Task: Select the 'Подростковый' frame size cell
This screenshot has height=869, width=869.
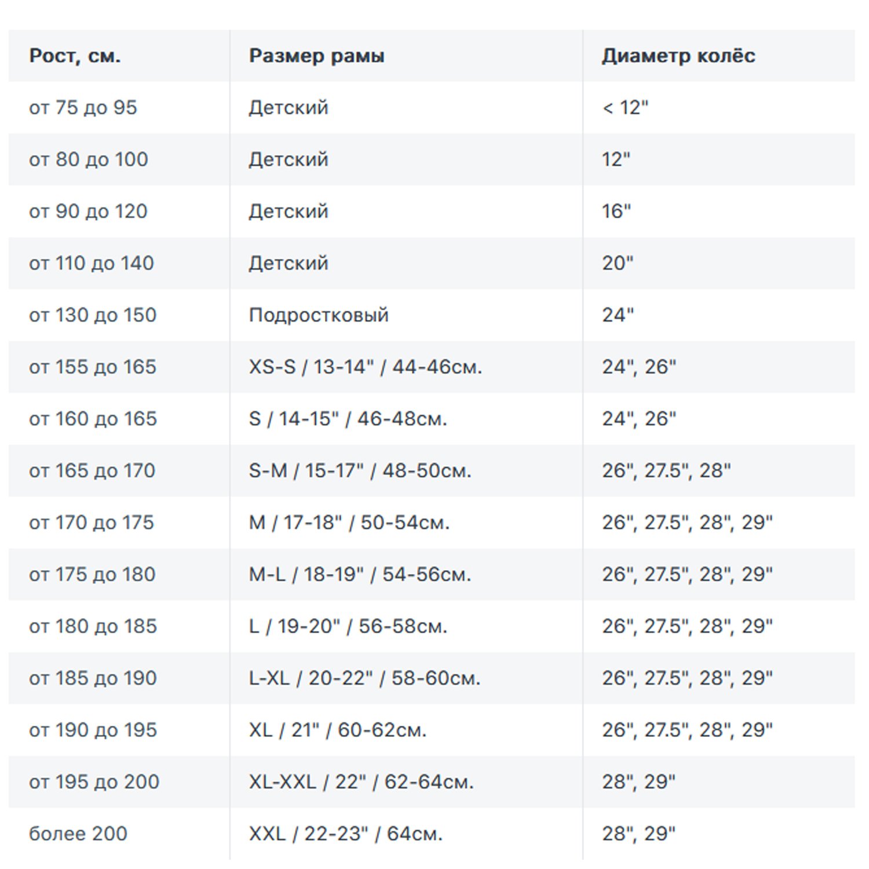Action: pos(406,315)
